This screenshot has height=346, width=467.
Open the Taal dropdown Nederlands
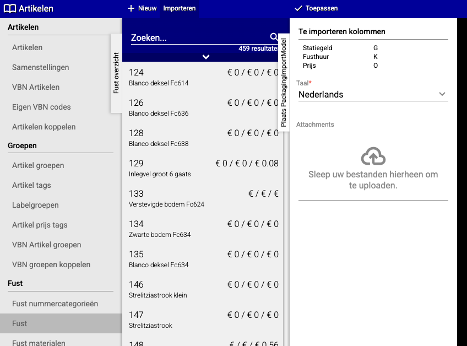(373, 94)
